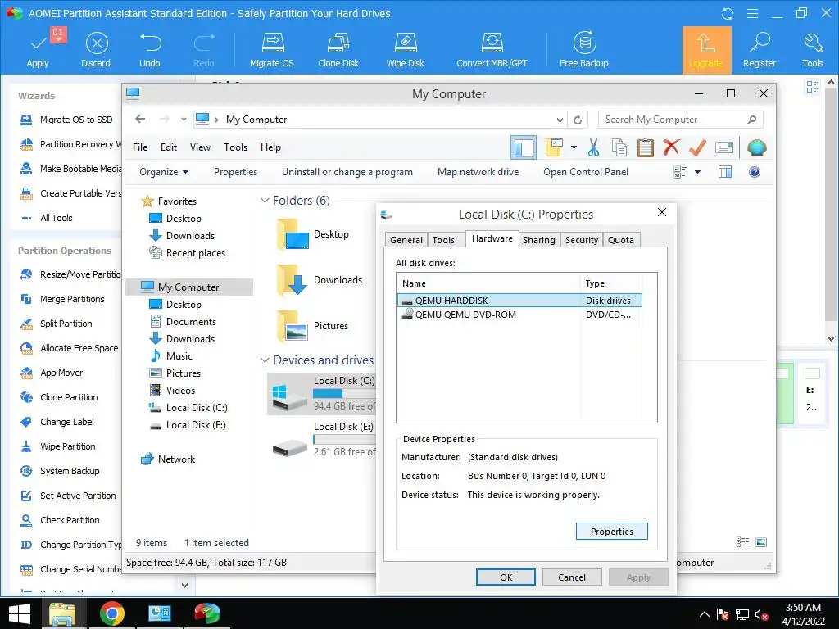Open Free Backup in AOMEI toolbar

point(583,50)
